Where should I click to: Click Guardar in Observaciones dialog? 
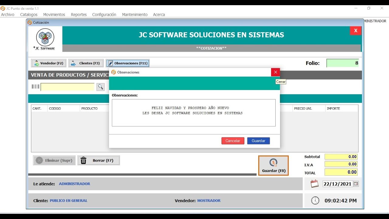click(x=259, y=141)
